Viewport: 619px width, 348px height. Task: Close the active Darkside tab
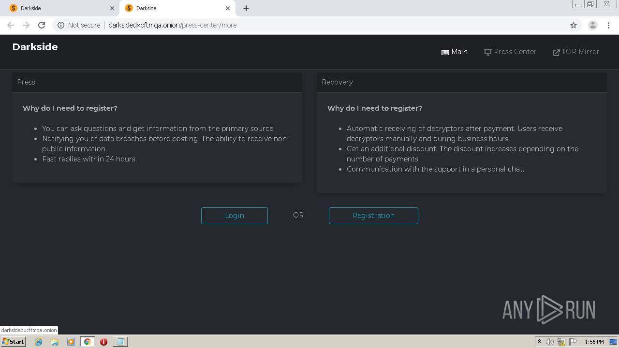(228, 8)
